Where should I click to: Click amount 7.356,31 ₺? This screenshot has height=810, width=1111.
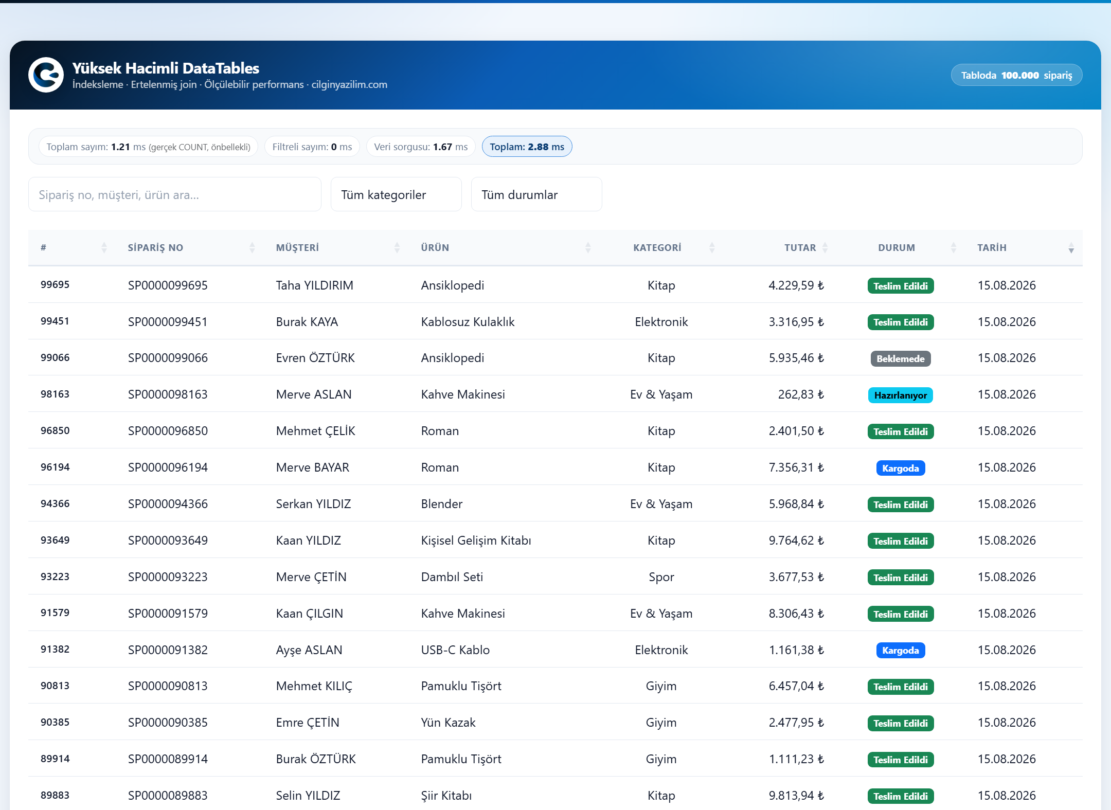click(796, 467)
